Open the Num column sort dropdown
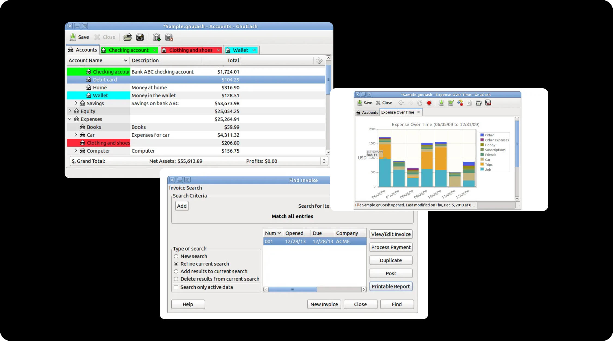 click(280, 233)
